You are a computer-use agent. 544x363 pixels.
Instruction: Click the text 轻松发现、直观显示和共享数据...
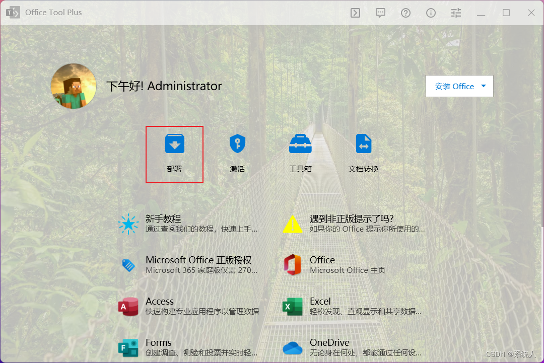tap(366, 312)
